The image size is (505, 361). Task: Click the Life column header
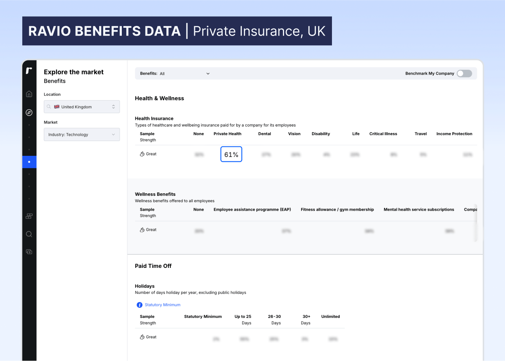tap(356, 134)
